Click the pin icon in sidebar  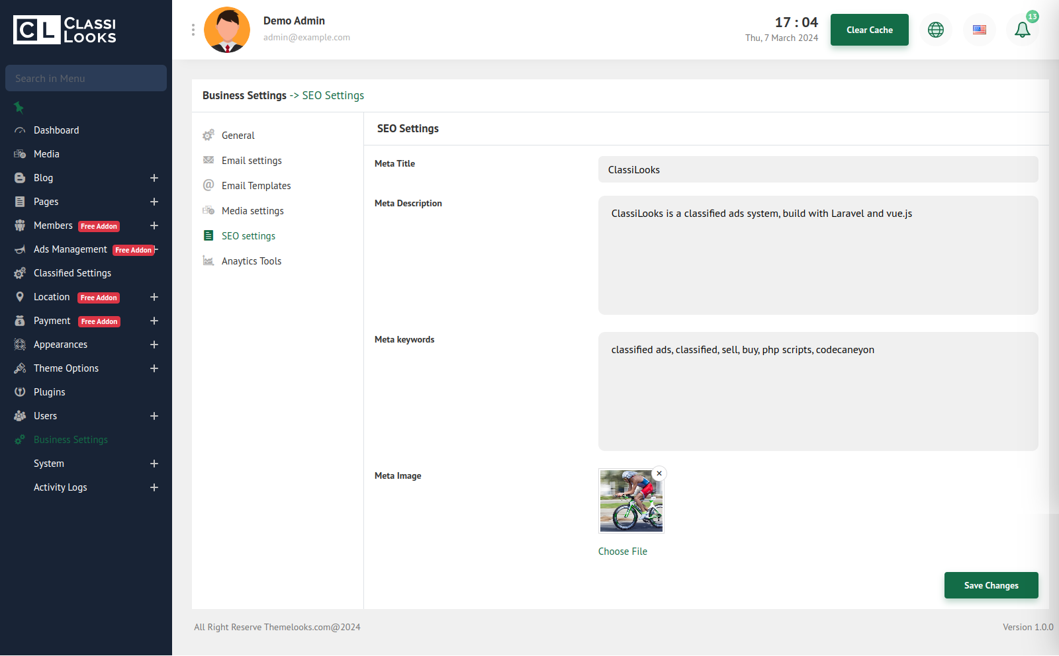(x=19, y=107)
